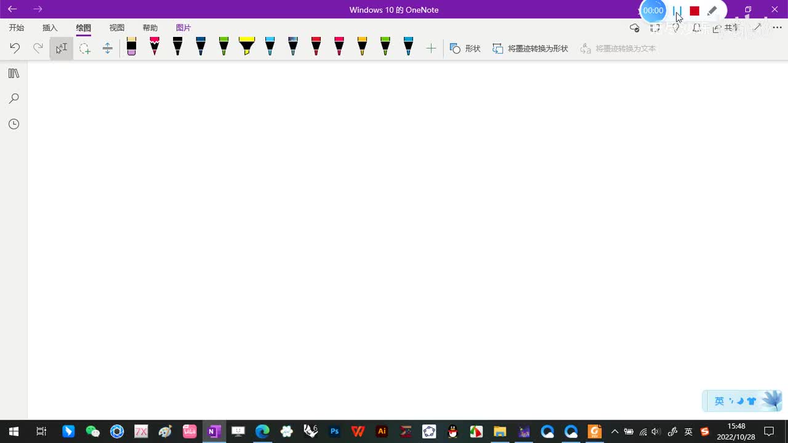Screen dimensions: 788x443
Task: Select the Eraser tool
Action: click(131, 46)
